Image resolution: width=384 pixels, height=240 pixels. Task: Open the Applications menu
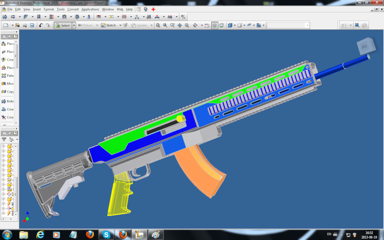[90, 9]
